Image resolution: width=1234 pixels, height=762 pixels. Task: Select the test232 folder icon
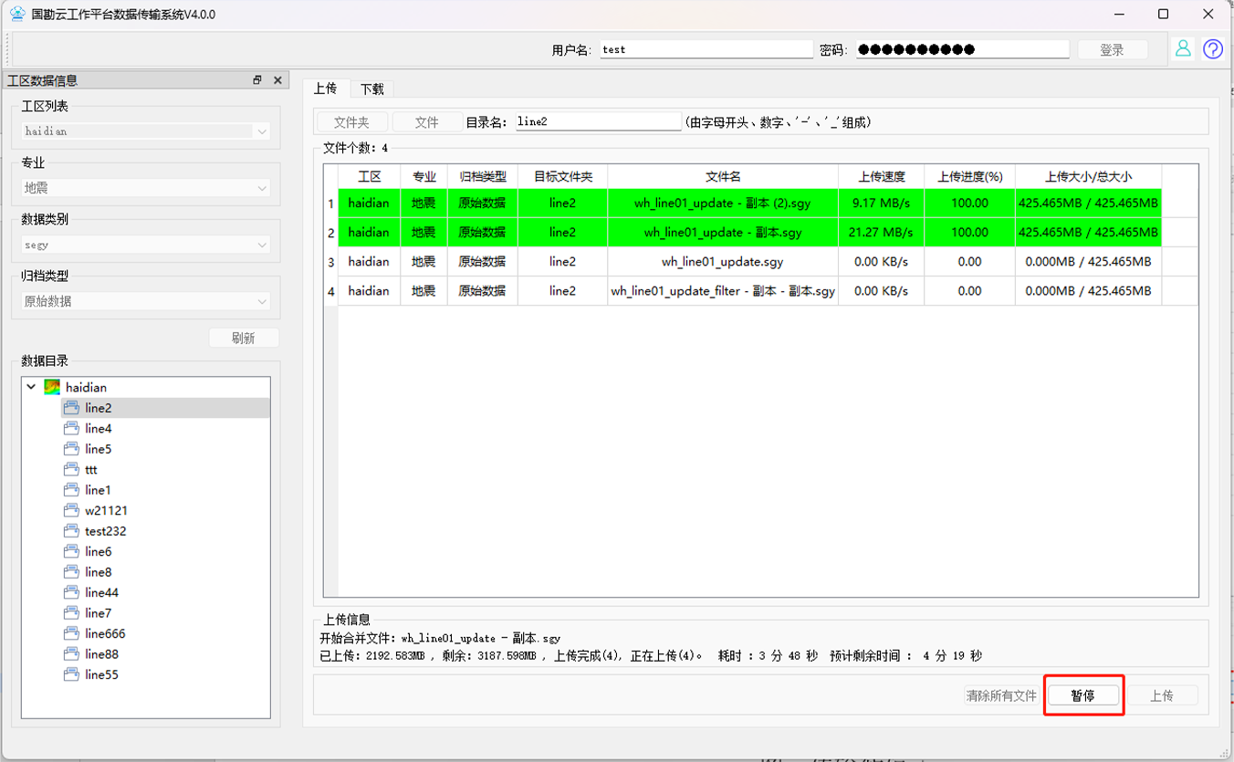(x=71, y=531)
